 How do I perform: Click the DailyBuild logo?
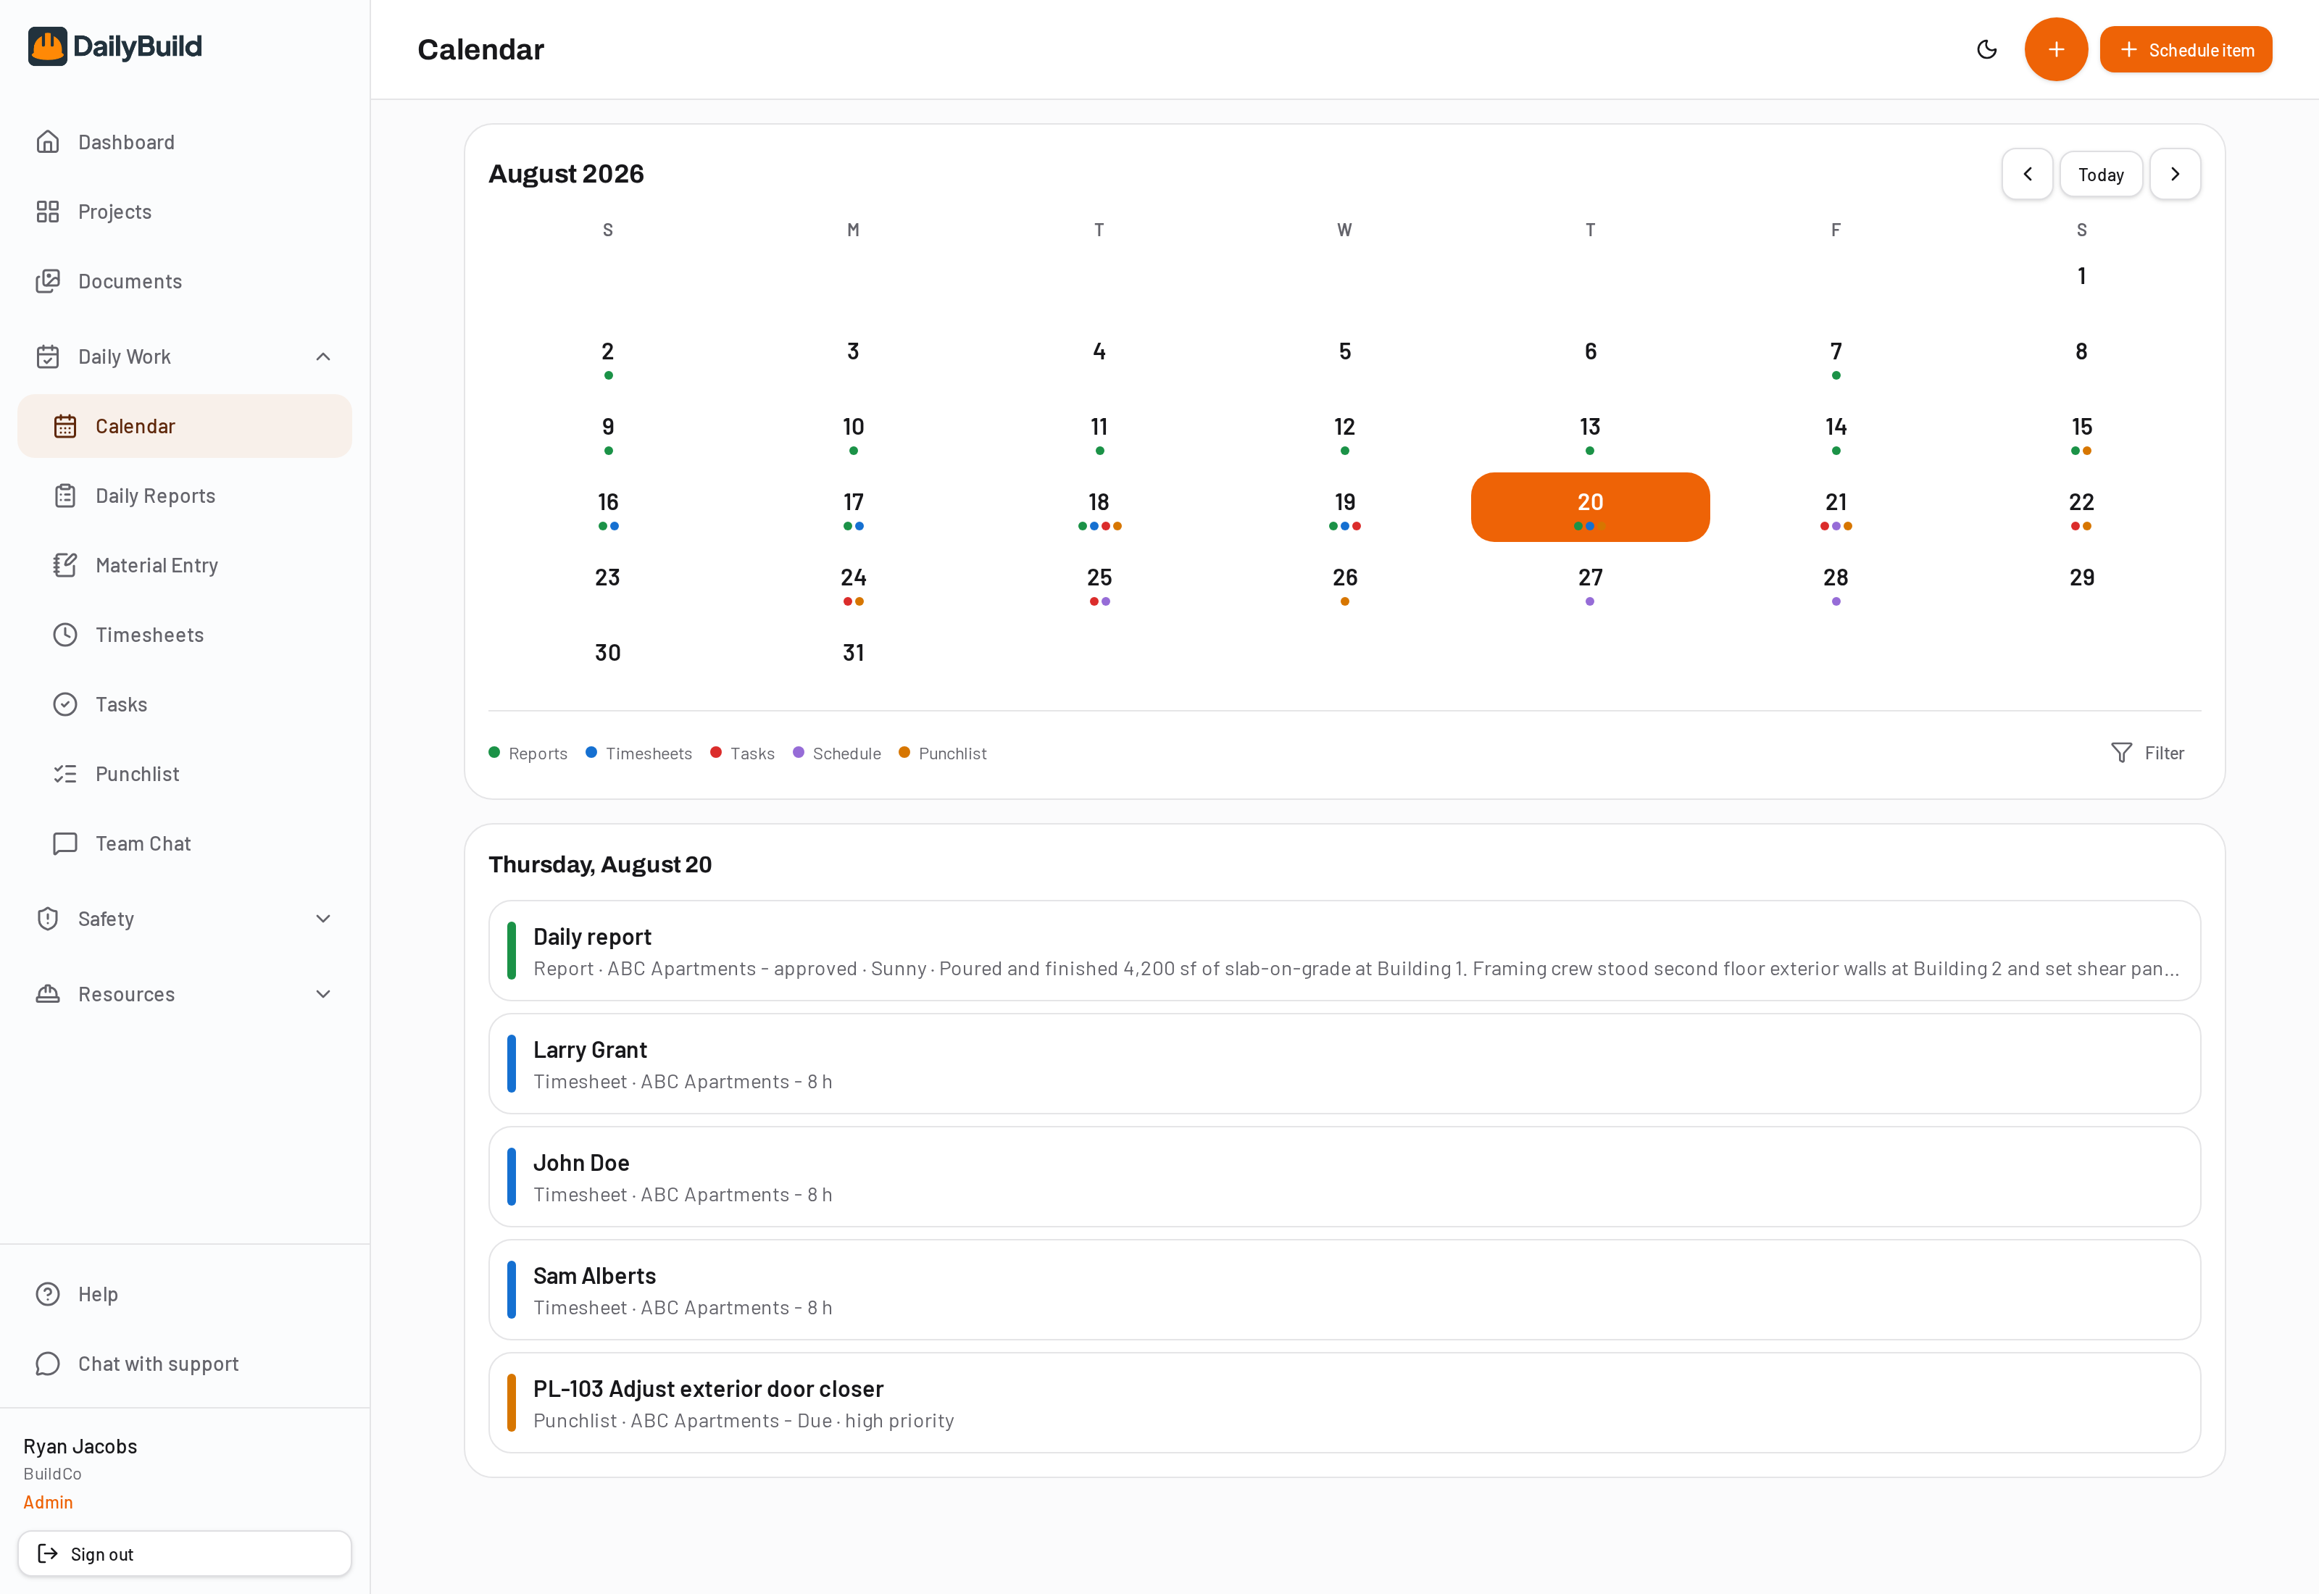click(x=115, y=46)
